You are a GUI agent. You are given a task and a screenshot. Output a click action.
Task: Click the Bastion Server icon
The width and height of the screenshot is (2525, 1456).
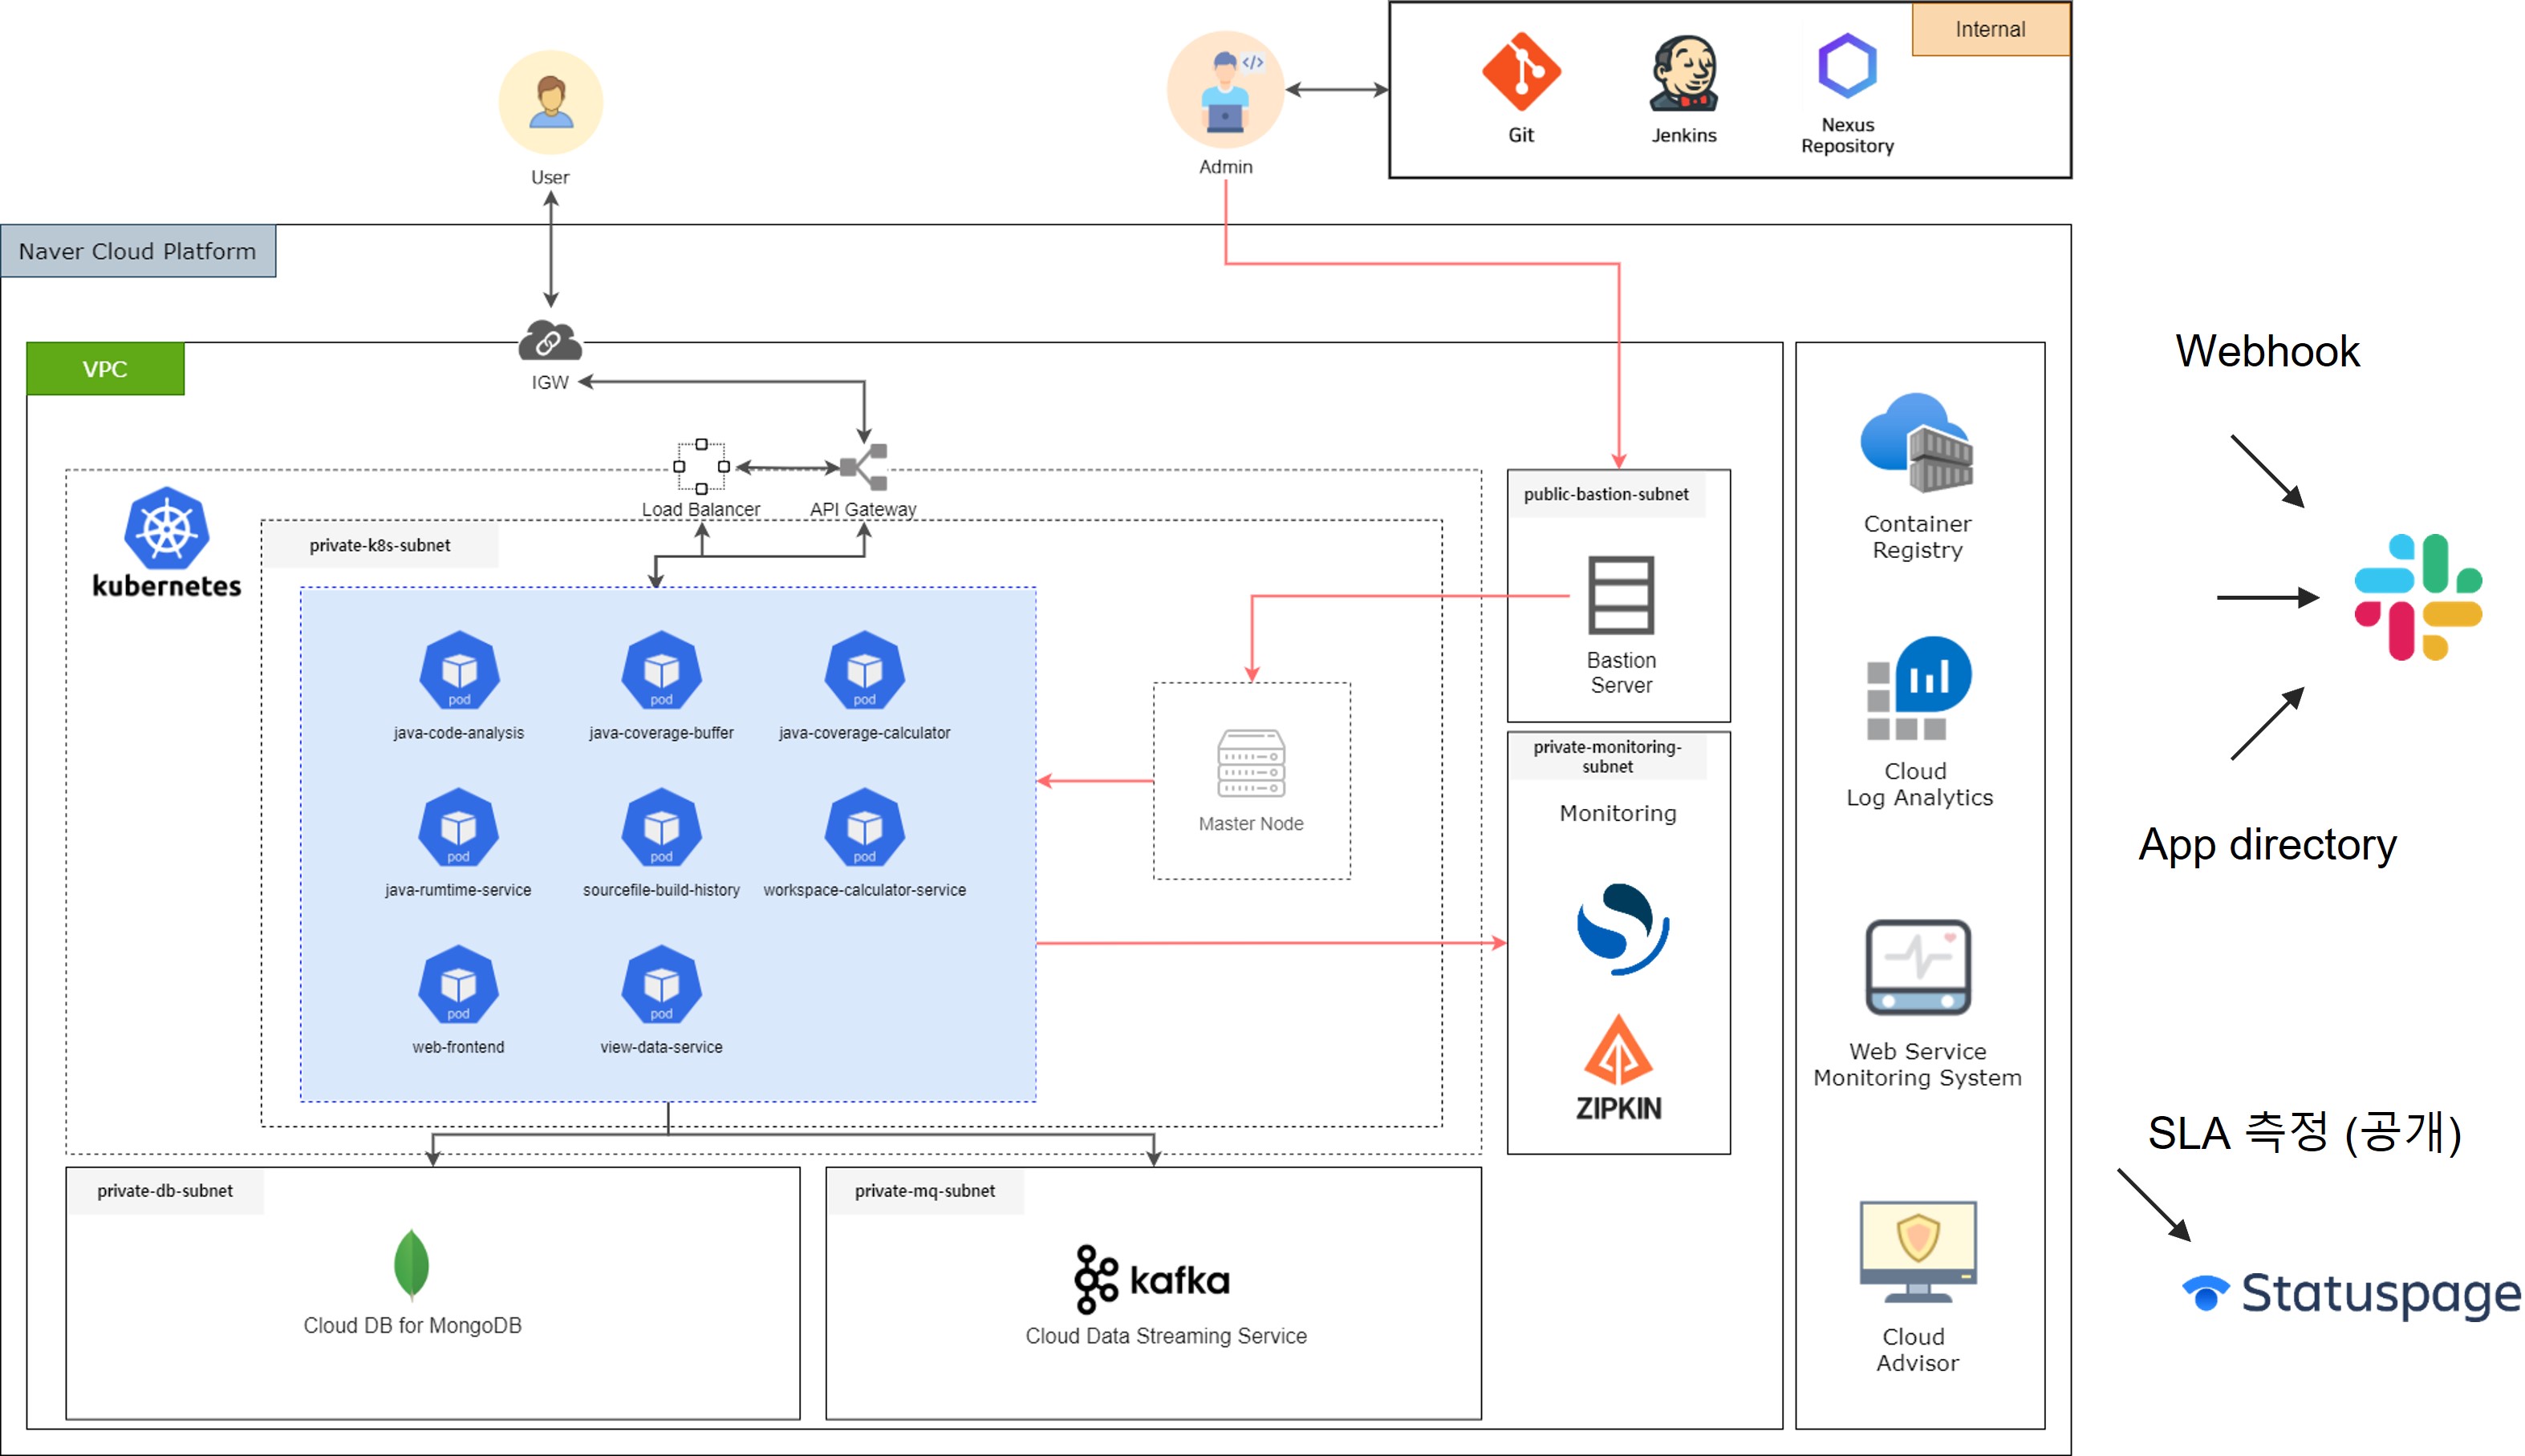[1621, 595]
